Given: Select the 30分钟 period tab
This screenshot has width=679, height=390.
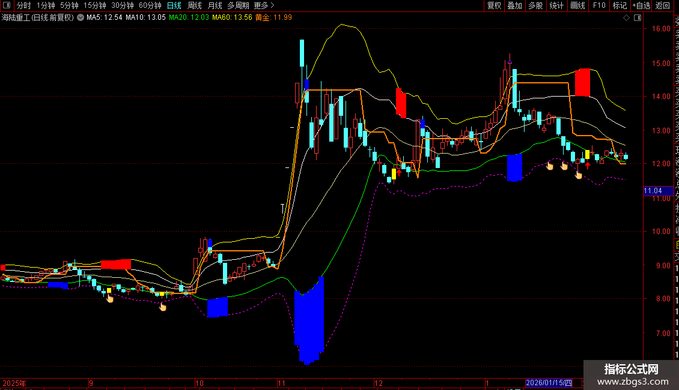Looking at the screenshot, I should pos(123,5).
